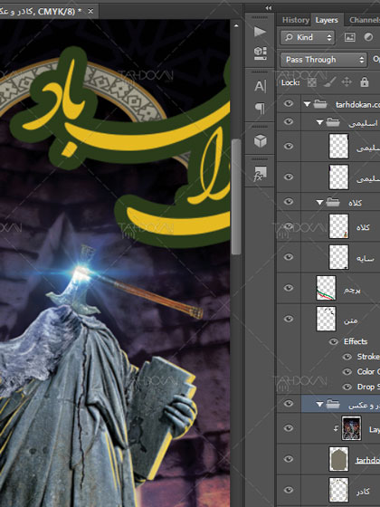
Task: Select the tarhdokan smart object thumbnail
Action: [x=338, y=459]
